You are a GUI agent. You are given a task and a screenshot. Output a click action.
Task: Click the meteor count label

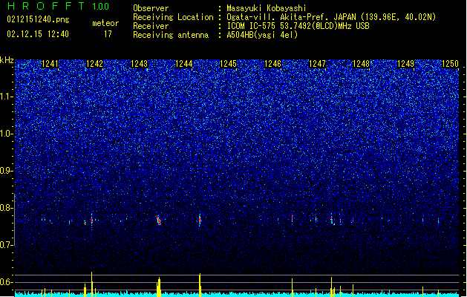[x=105, y=23]
